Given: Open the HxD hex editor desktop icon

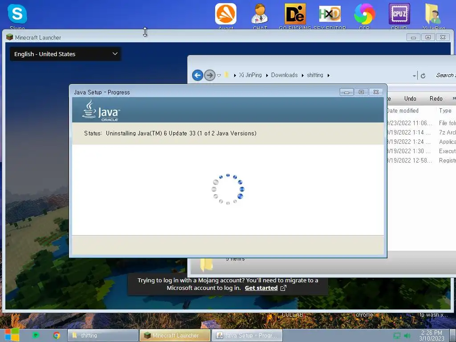Looking at the screenshot, I should click(330, 14).
